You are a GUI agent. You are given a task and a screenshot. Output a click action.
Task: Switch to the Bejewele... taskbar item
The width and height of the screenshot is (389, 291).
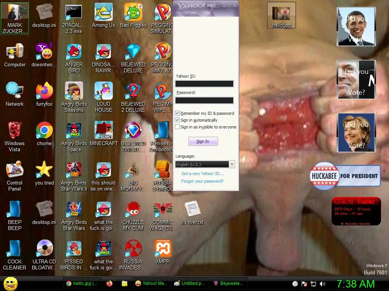point(228,283)
